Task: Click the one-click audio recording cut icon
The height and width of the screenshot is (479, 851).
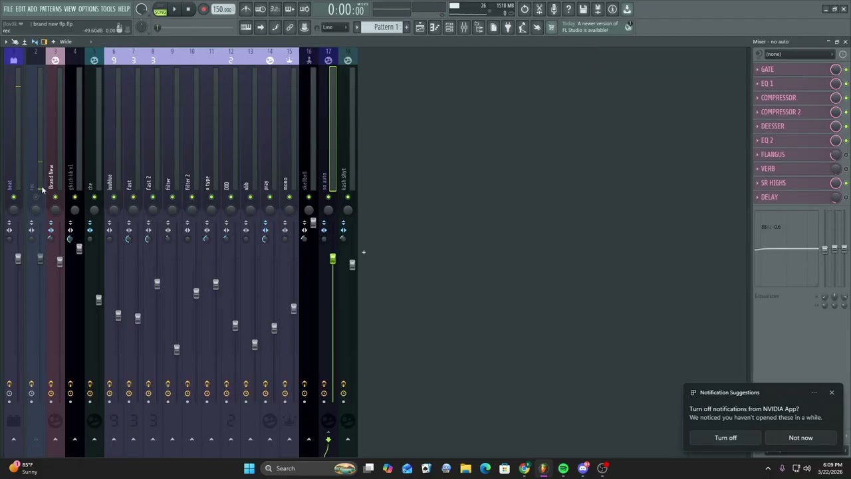Action: point(539,9)
